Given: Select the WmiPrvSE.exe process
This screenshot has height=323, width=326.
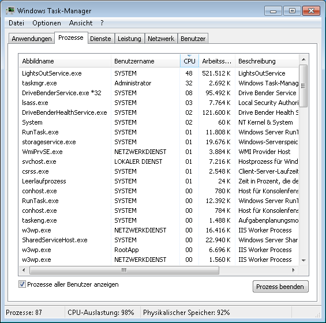Looking at the screenshot, I should click(159, 152).
